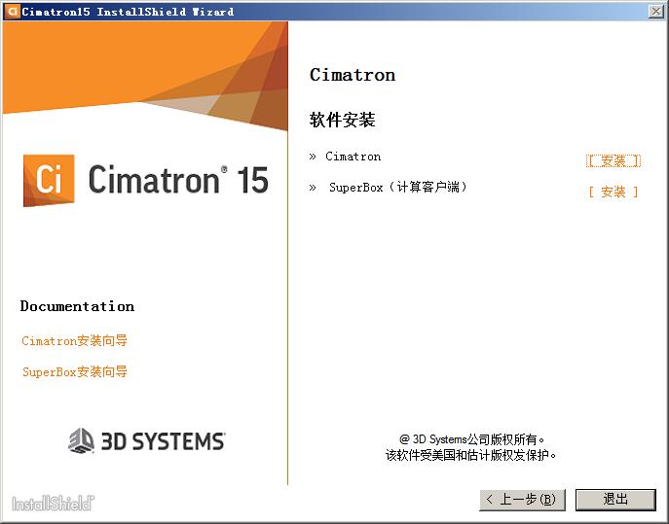Open the SuperBox installation guide link
Viewport: 669px width, 524px height.
pos(75,372)
